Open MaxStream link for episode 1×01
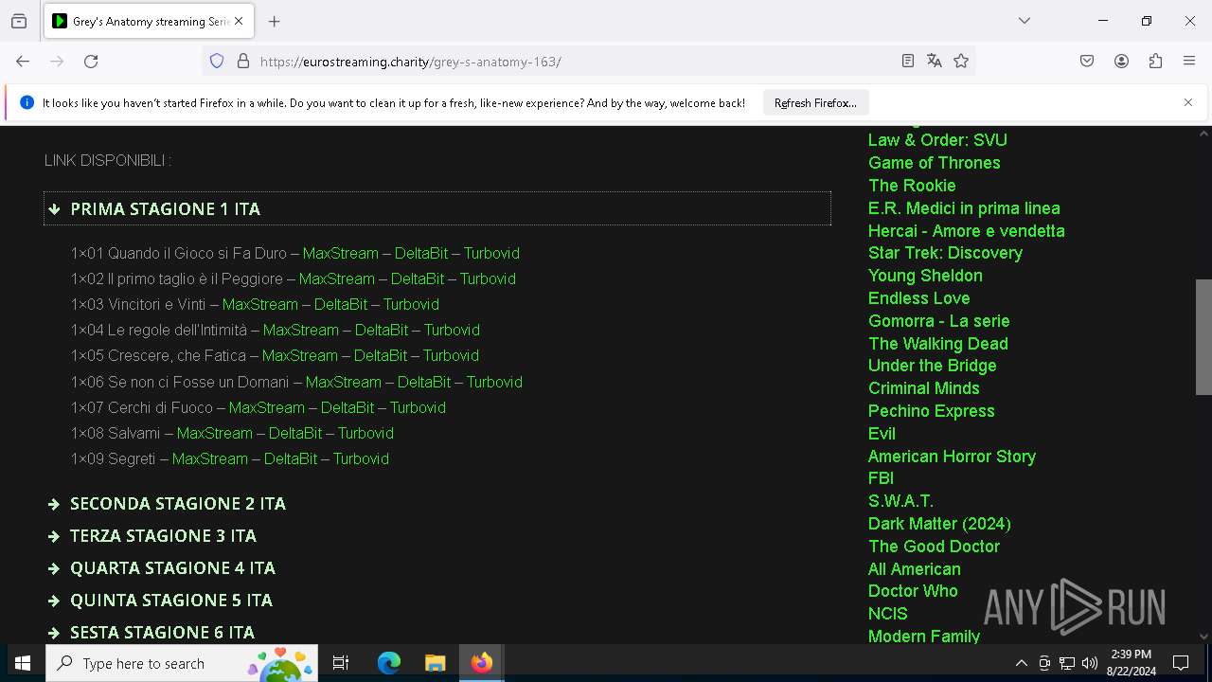Image resolution: width=1212 pixels, height=682 pixels. coord(340,253)
